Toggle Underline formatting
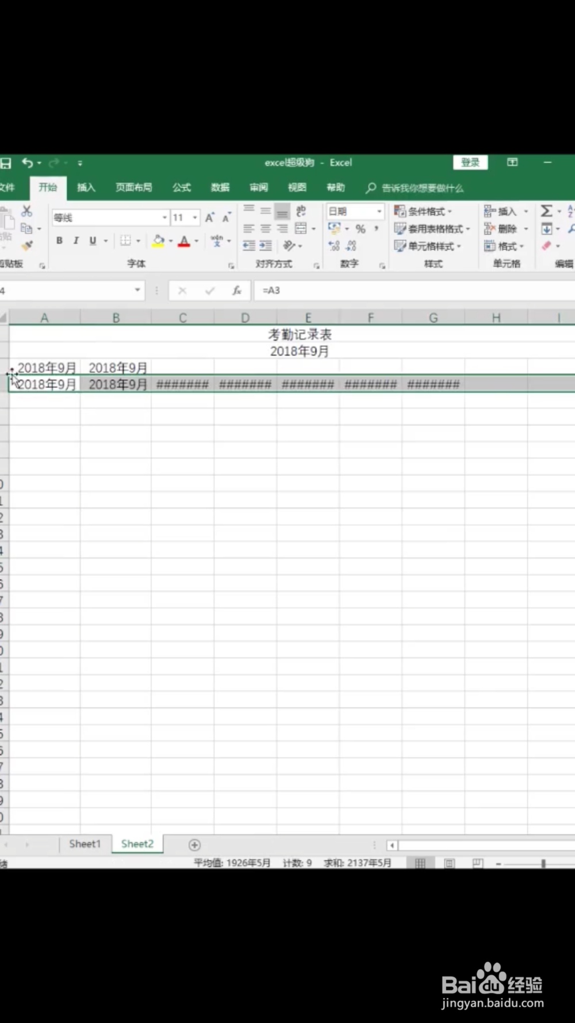Viewport: 575px width, 1023px height. tap(93, 241)
